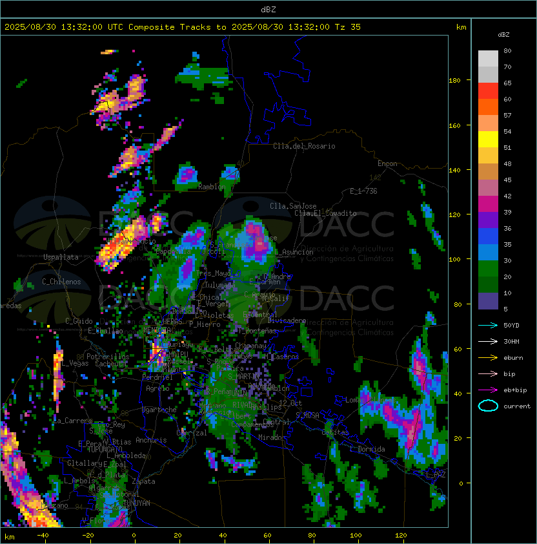Click the 'Potrerillos' map label
537x544 pixels.
click(x=108, y=357)
